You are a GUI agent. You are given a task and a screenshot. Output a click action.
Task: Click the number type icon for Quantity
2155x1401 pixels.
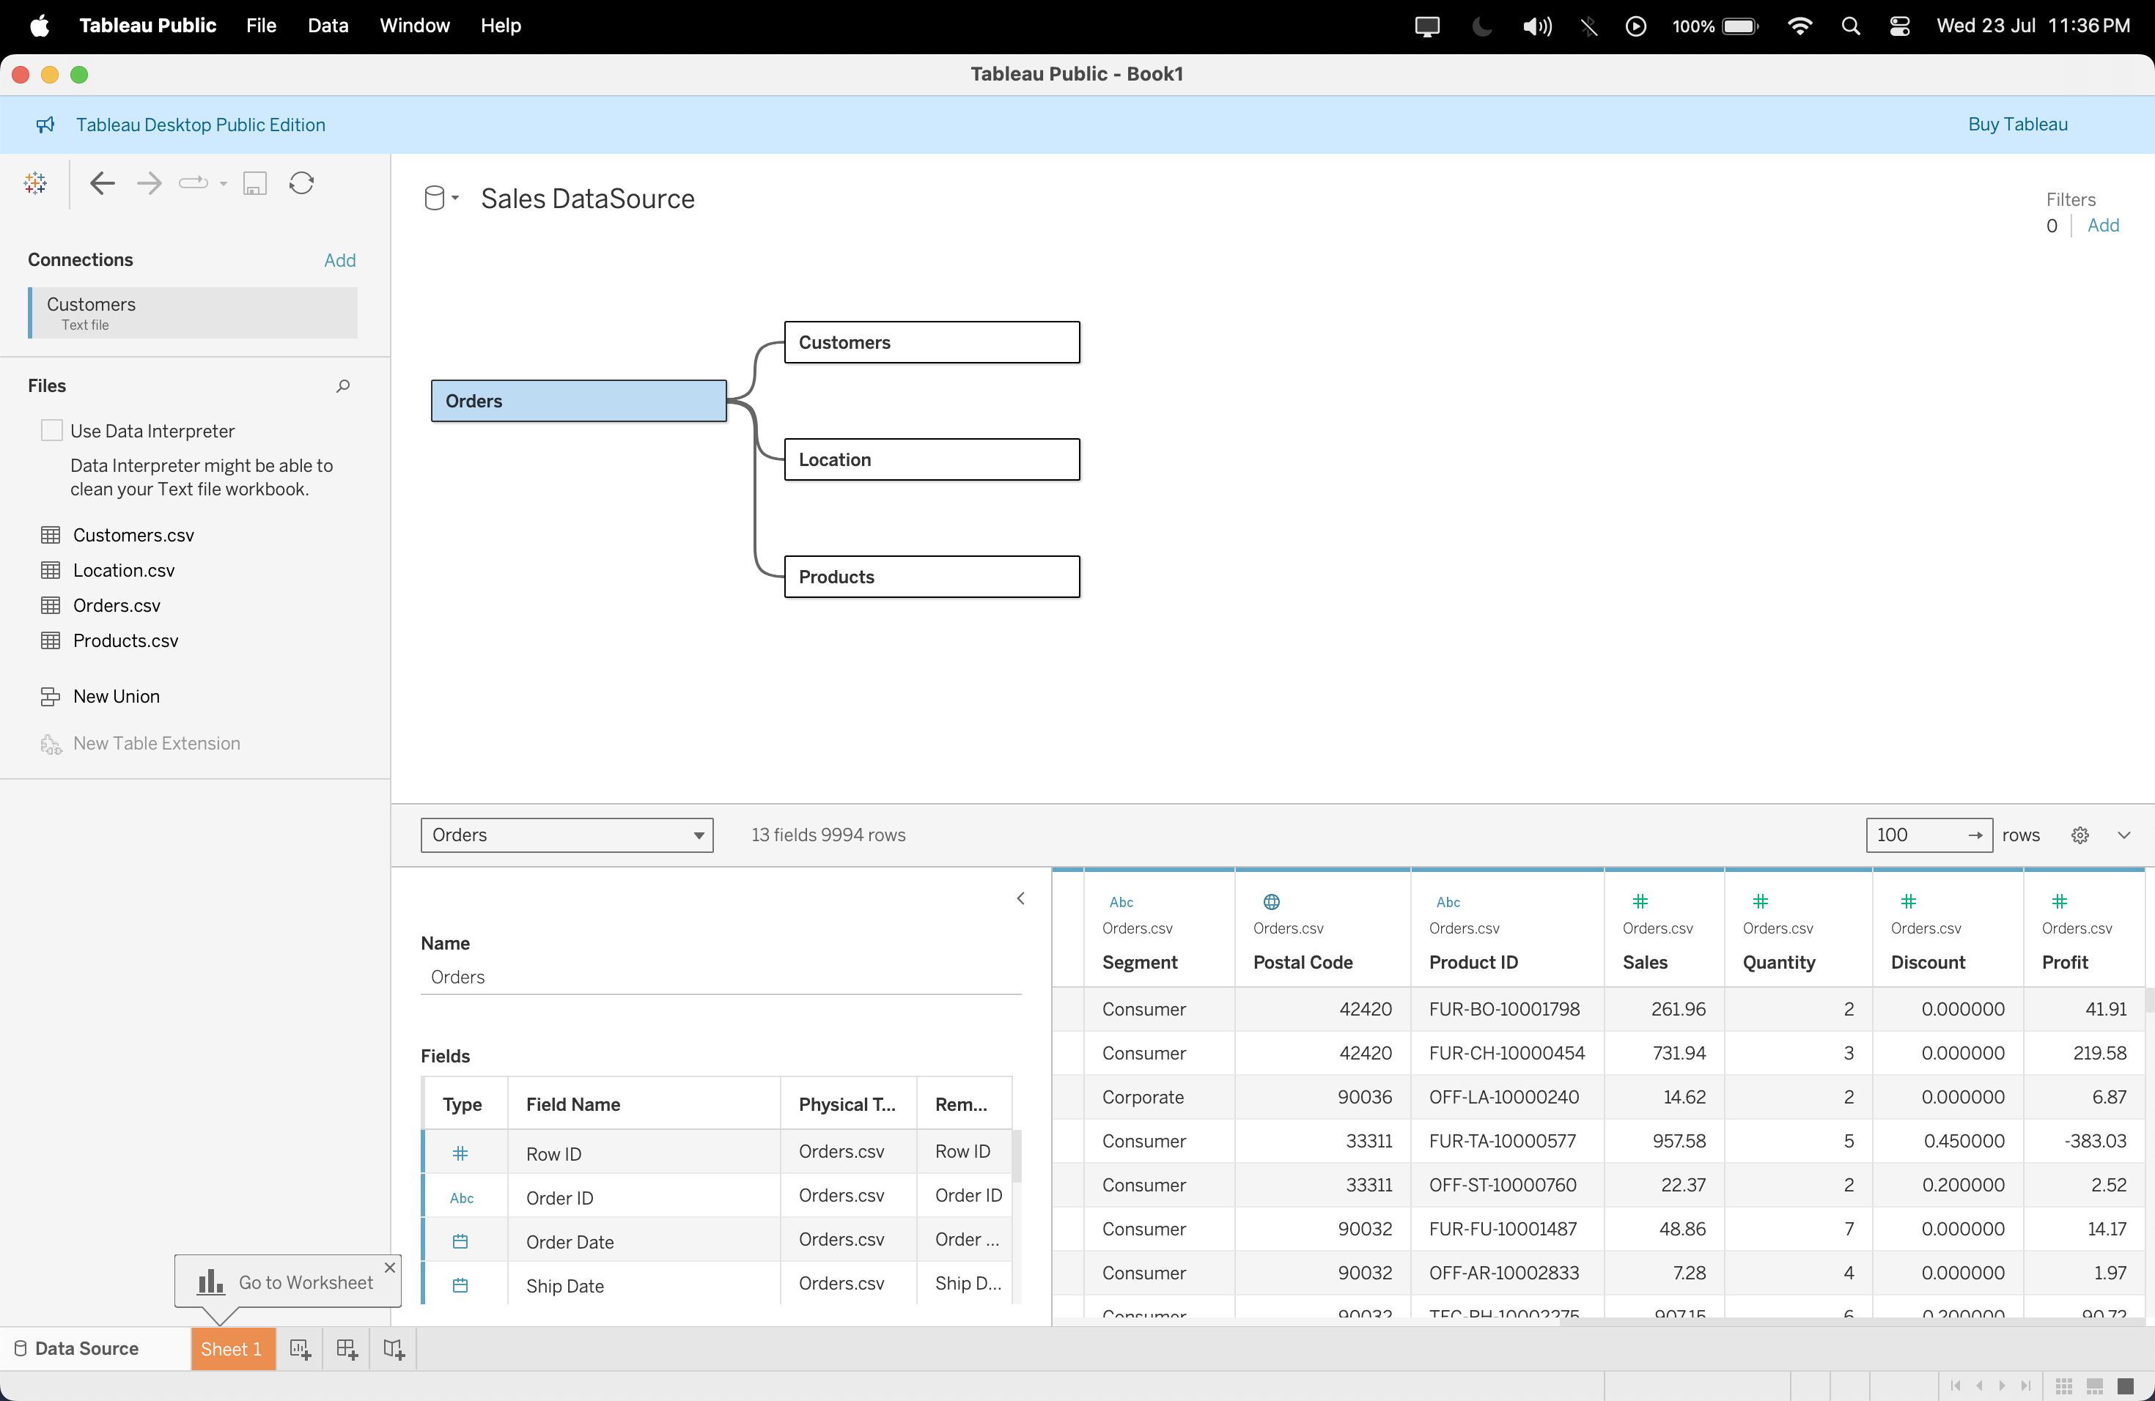1760,901
